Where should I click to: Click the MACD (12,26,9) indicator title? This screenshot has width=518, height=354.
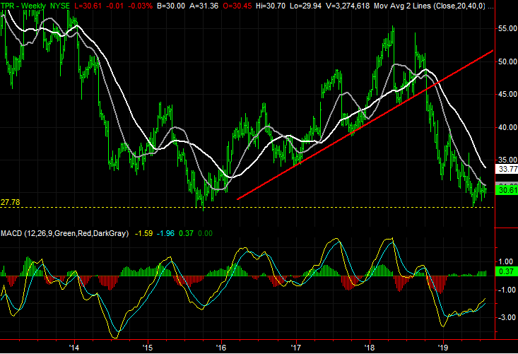point(64,233)
